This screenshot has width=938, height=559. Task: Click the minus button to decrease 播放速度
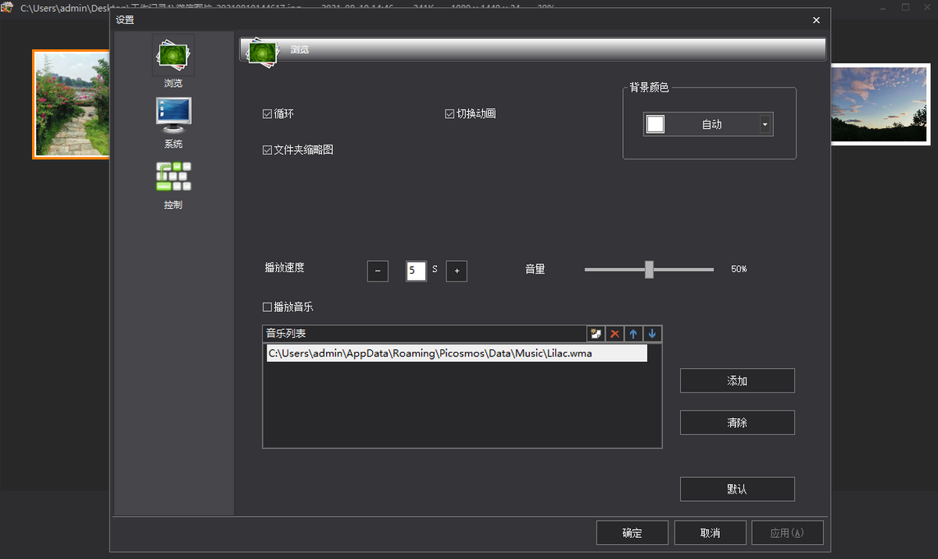[x=378, y=271]
